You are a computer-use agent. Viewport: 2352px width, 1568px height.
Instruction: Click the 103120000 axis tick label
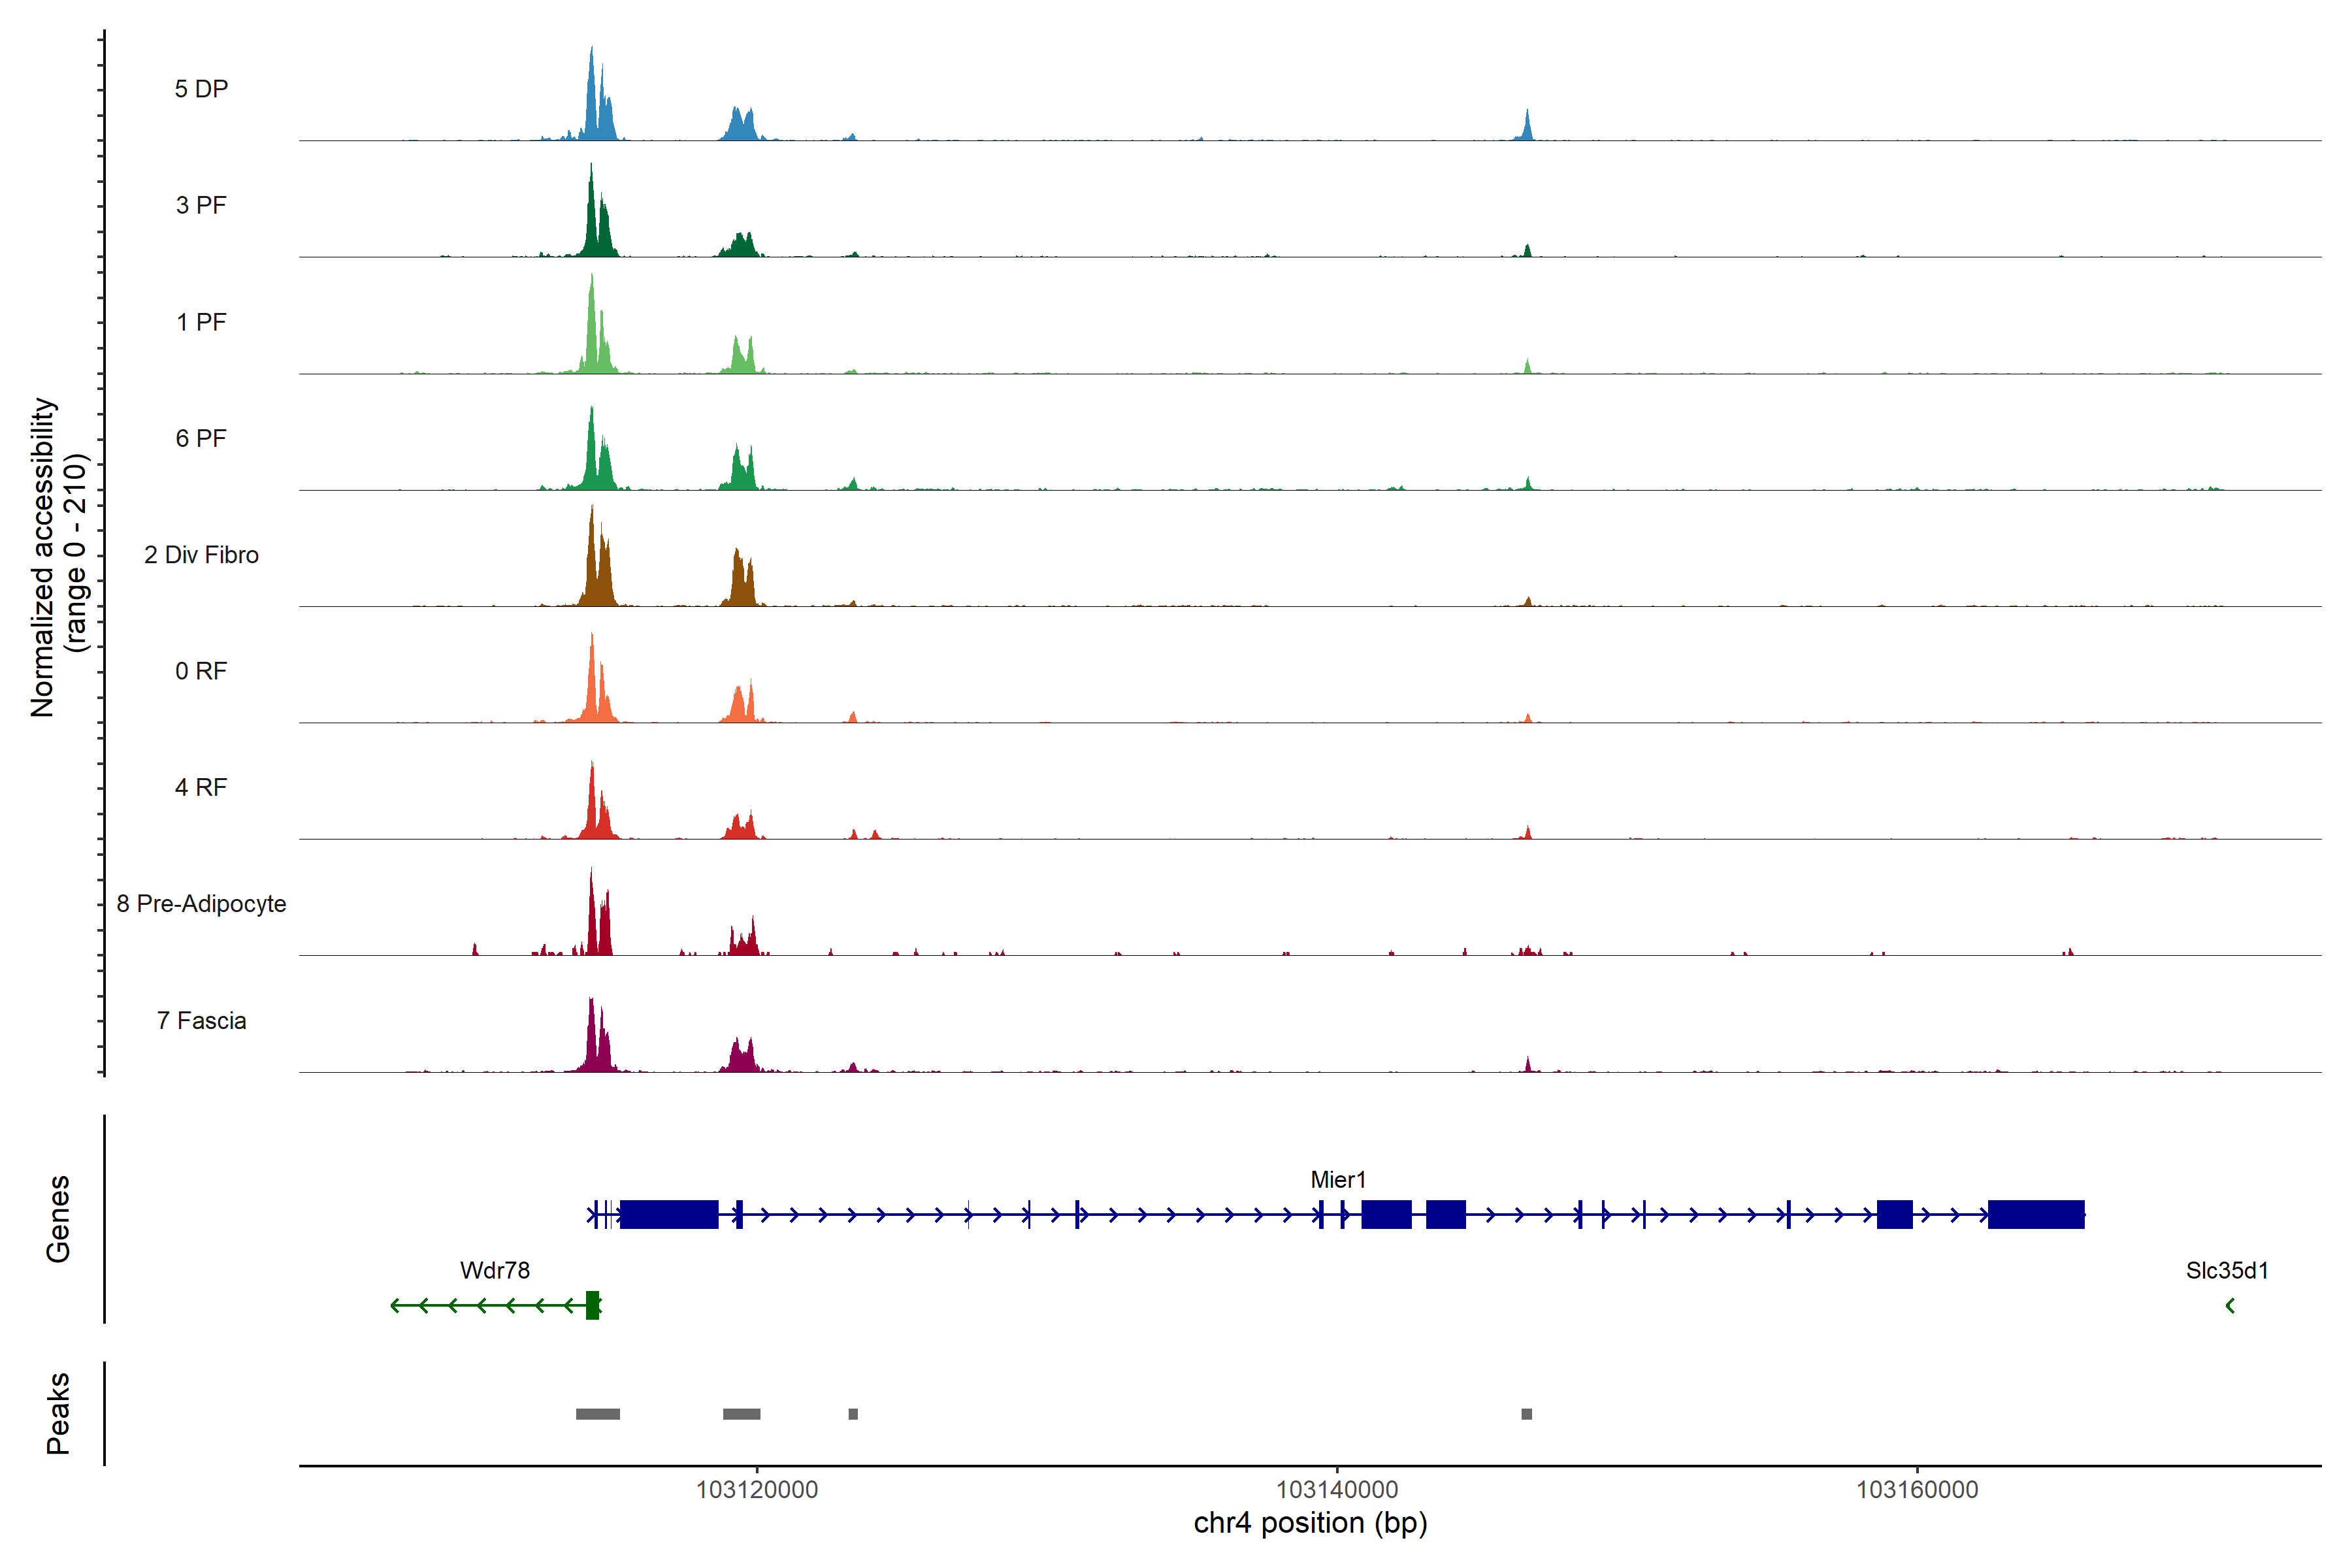(x=757, y=1490)
